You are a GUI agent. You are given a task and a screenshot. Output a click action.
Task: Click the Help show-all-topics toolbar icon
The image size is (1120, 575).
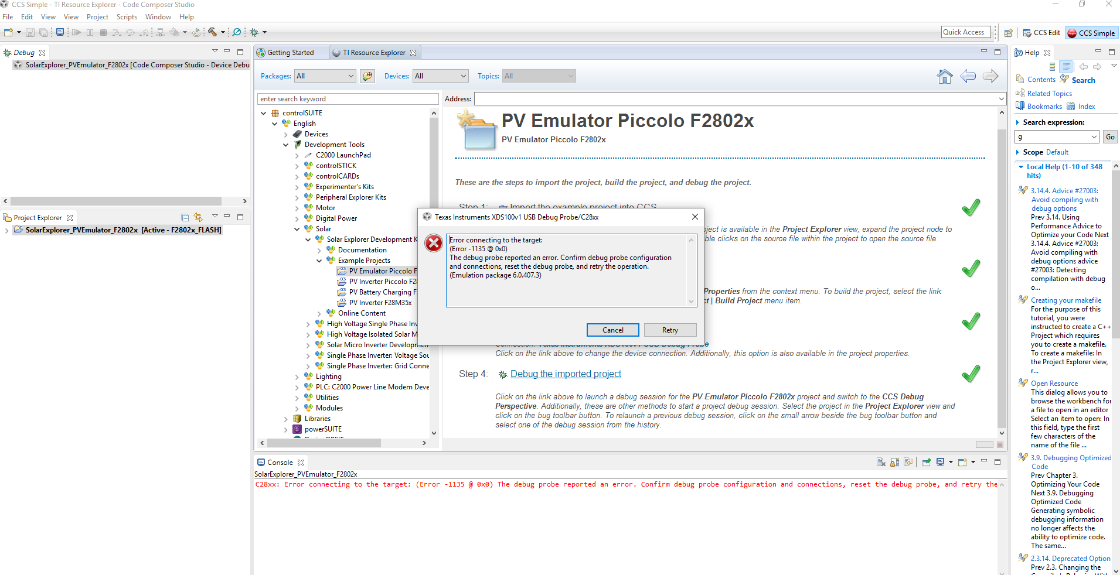click(1053, 67)
